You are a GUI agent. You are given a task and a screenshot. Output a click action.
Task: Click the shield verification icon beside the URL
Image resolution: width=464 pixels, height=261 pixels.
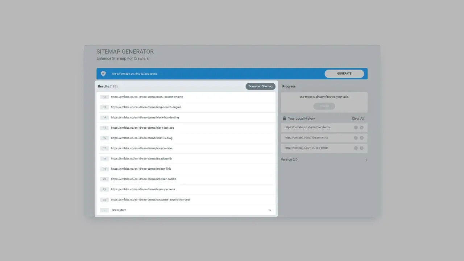point(103,73)
